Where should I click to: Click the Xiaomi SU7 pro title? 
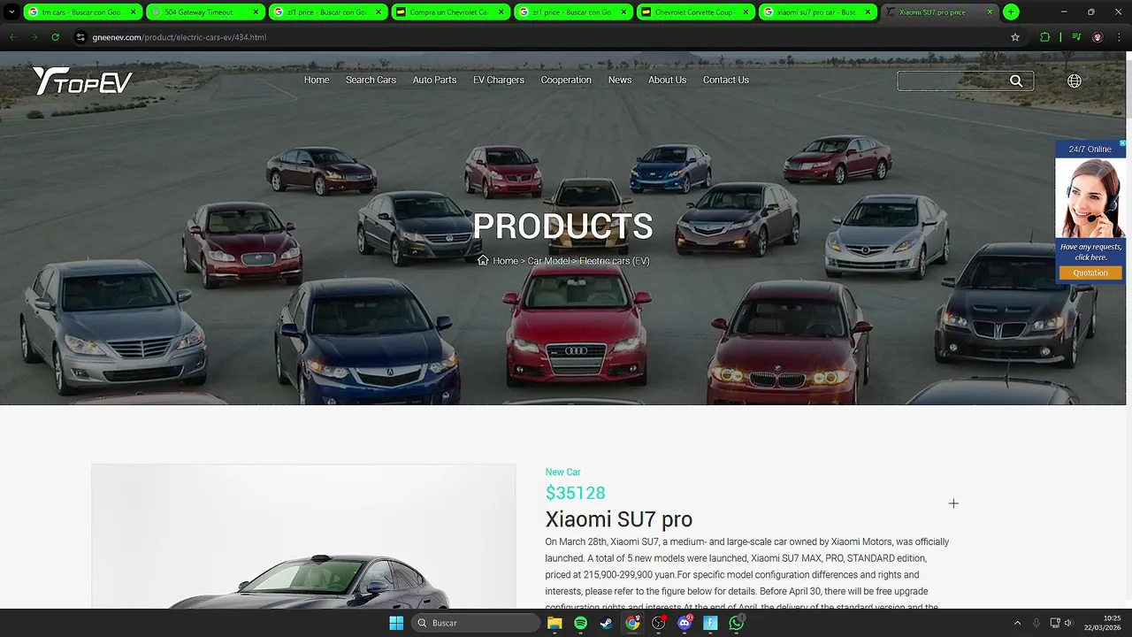click(618, 519)
